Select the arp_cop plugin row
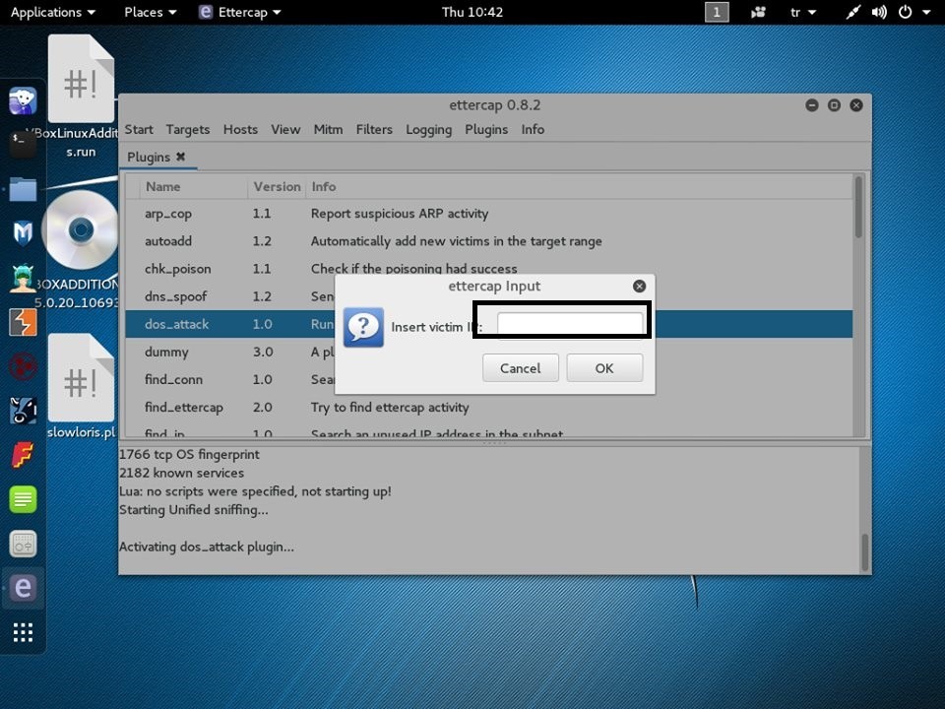Image resolution: width=945 pixels, height=709 pixels. point(489,214)
